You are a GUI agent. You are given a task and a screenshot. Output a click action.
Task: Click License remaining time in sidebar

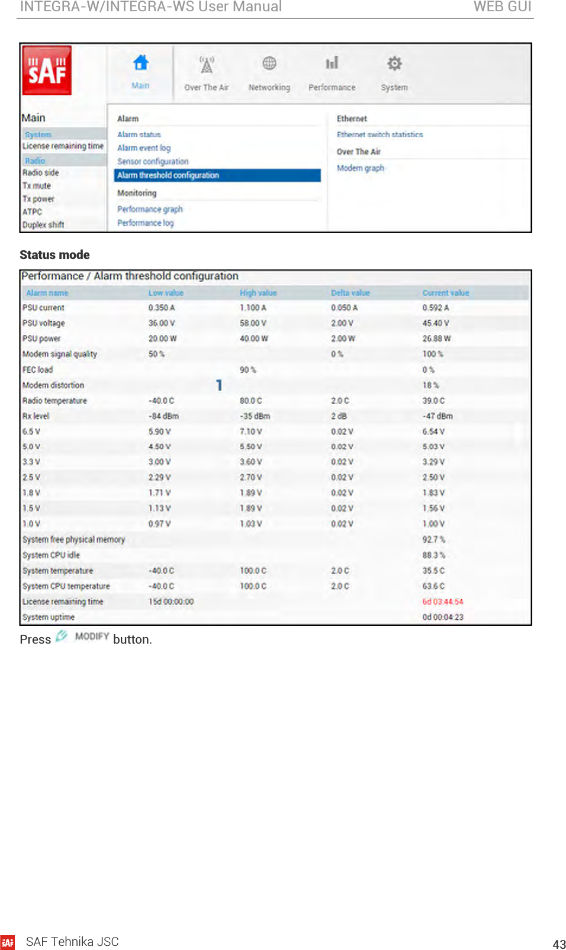click(x=63, y=146)
